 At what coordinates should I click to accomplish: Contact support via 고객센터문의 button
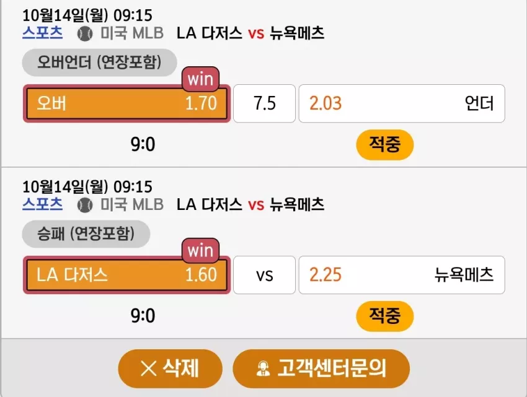point(321,369)
